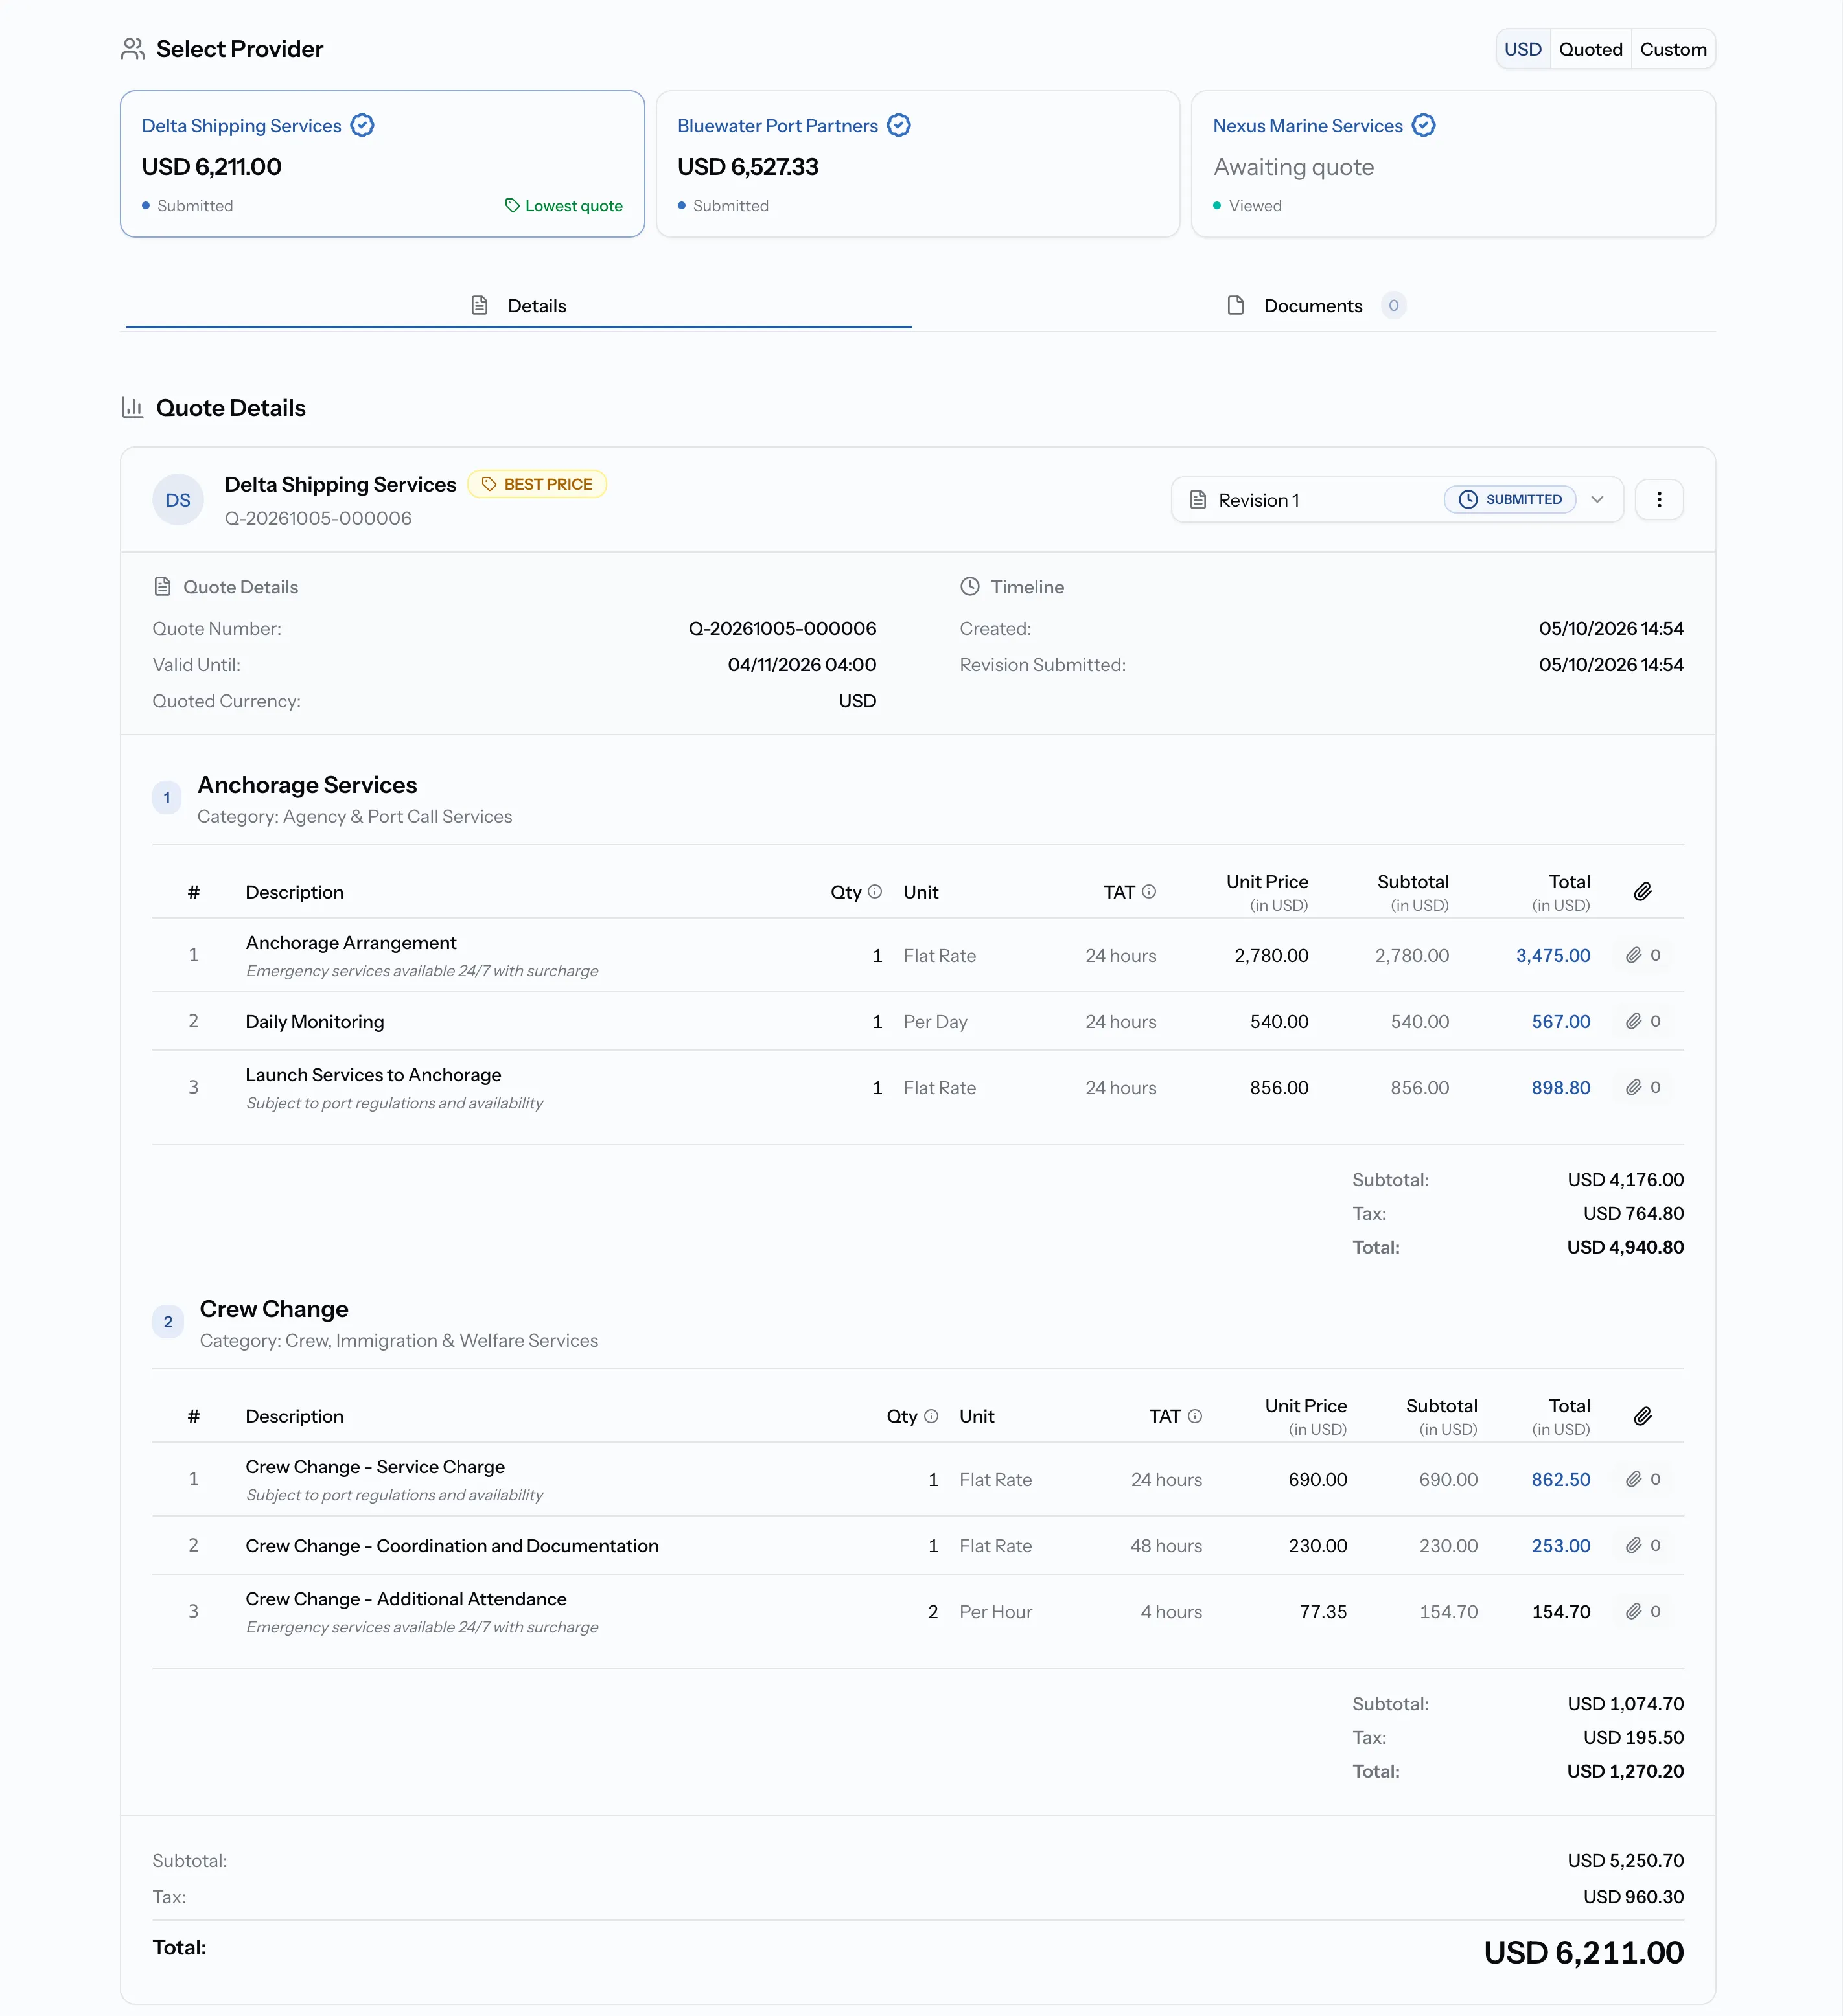Click the Qty info icon in Anchorage Services table
The height and width of the screenshot is (2016, 1843).
tap(874, 891)
